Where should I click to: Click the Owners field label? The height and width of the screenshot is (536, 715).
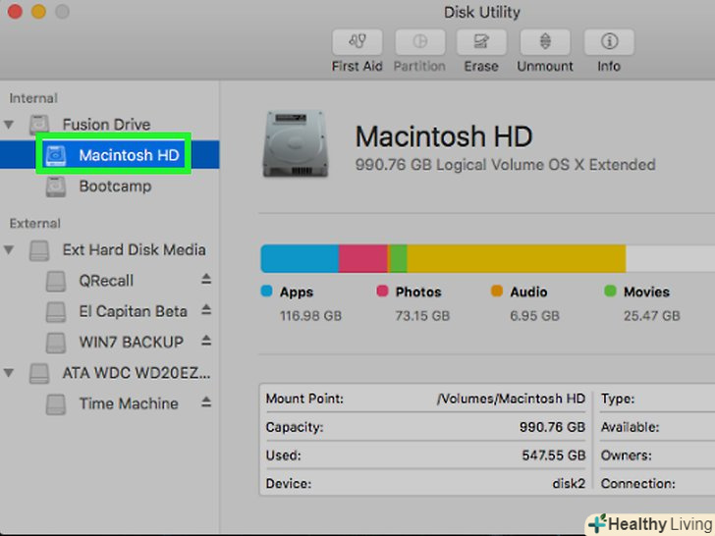tap(626, 456)
